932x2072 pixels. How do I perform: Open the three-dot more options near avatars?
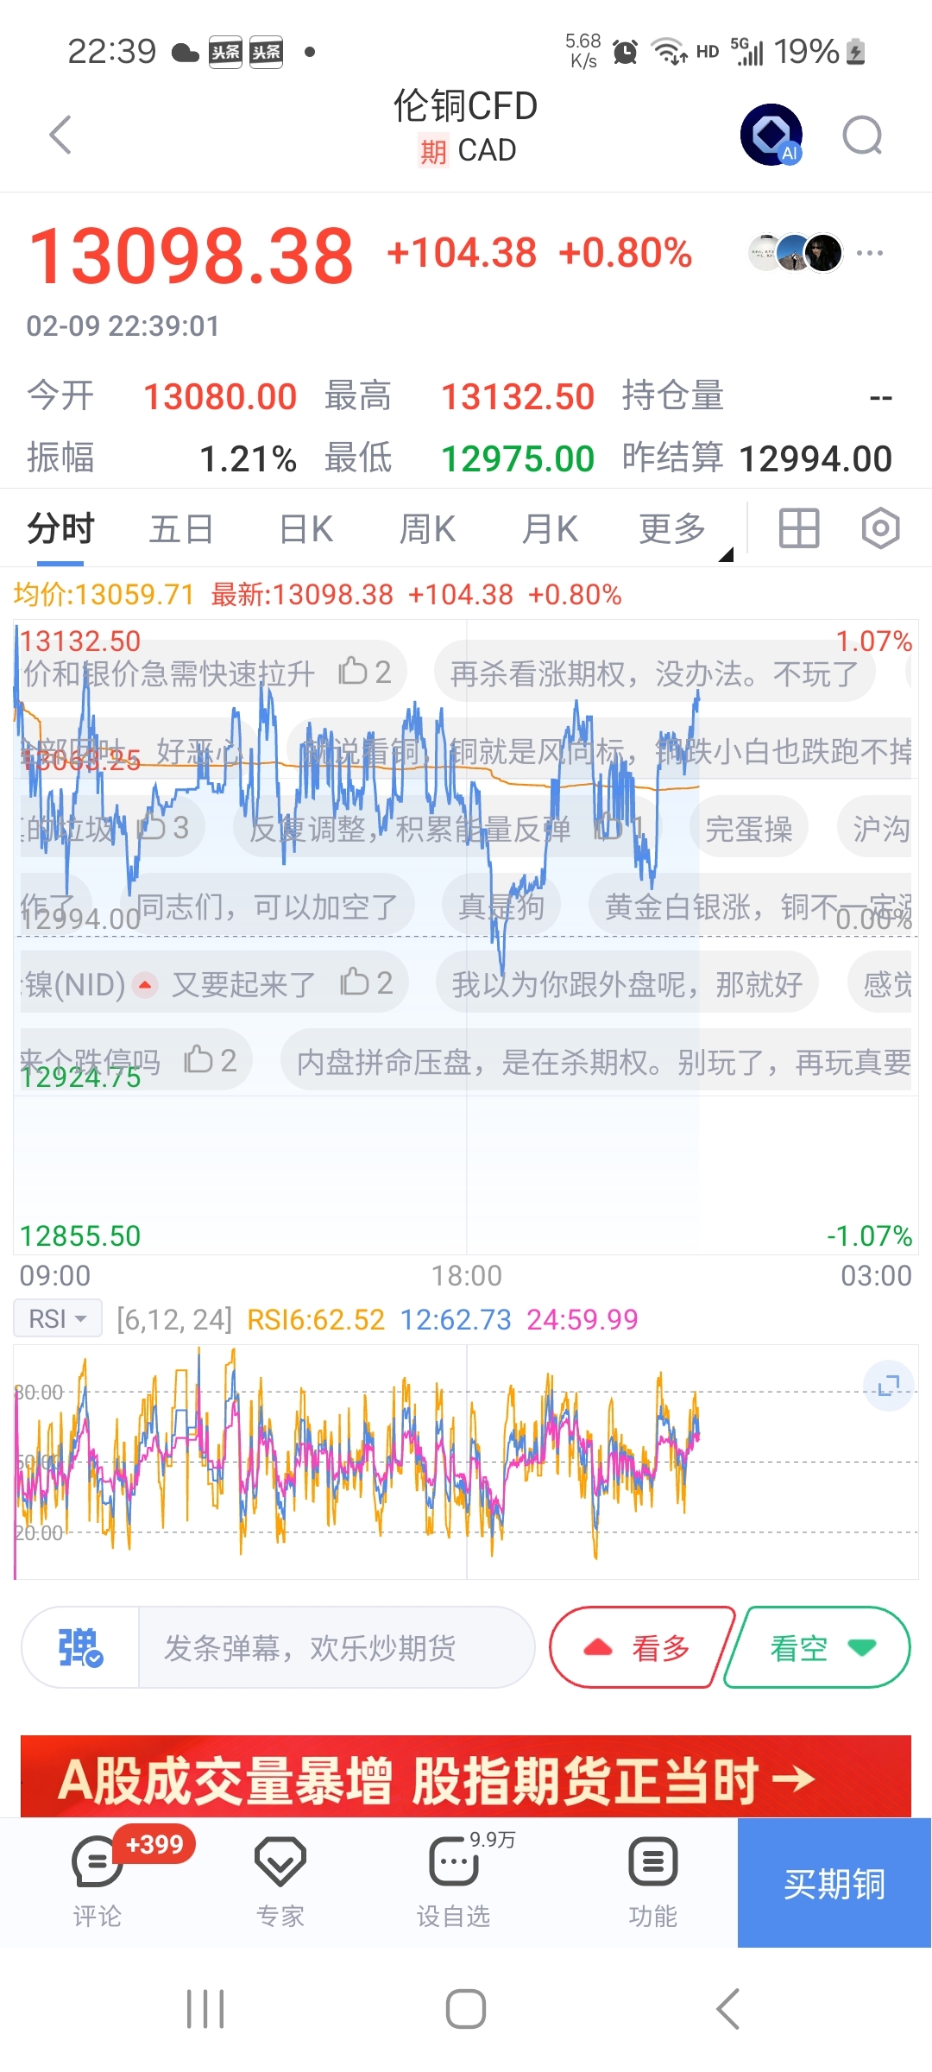click(x=869, y=253)
